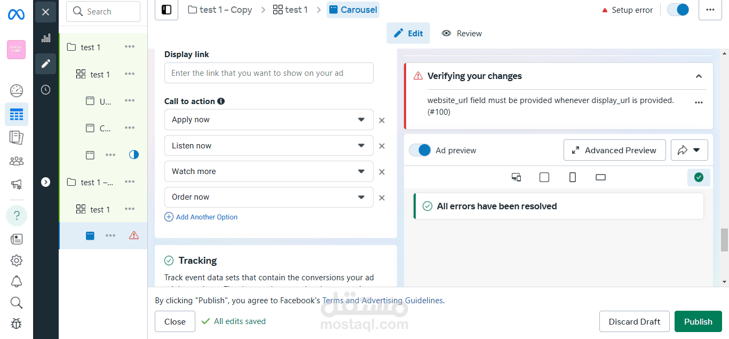This screenshot has width=729, height=339.
Task: Toggle the side panel layout button
Action: (167, 10)
